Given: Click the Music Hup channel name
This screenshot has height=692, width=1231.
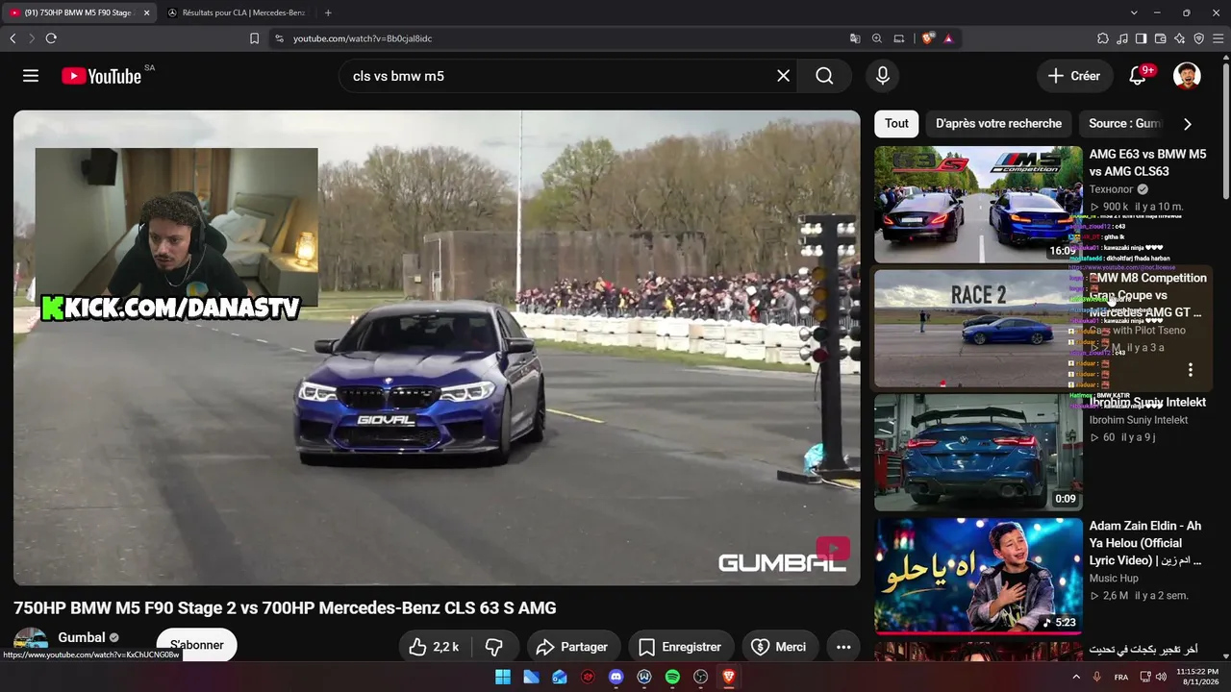Looking at the screenshot, I should point(1114,578).
